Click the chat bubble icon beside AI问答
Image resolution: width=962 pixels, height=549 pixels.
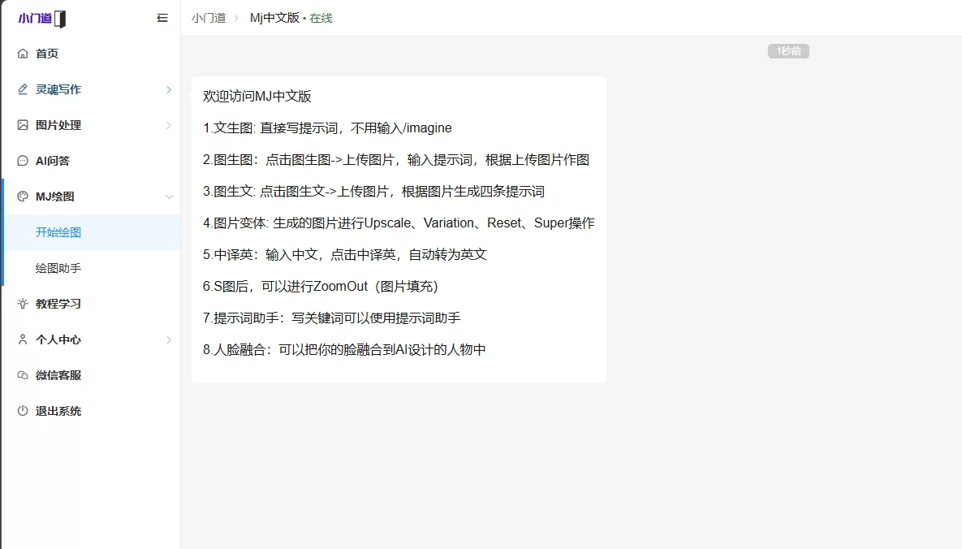(23, 161)
